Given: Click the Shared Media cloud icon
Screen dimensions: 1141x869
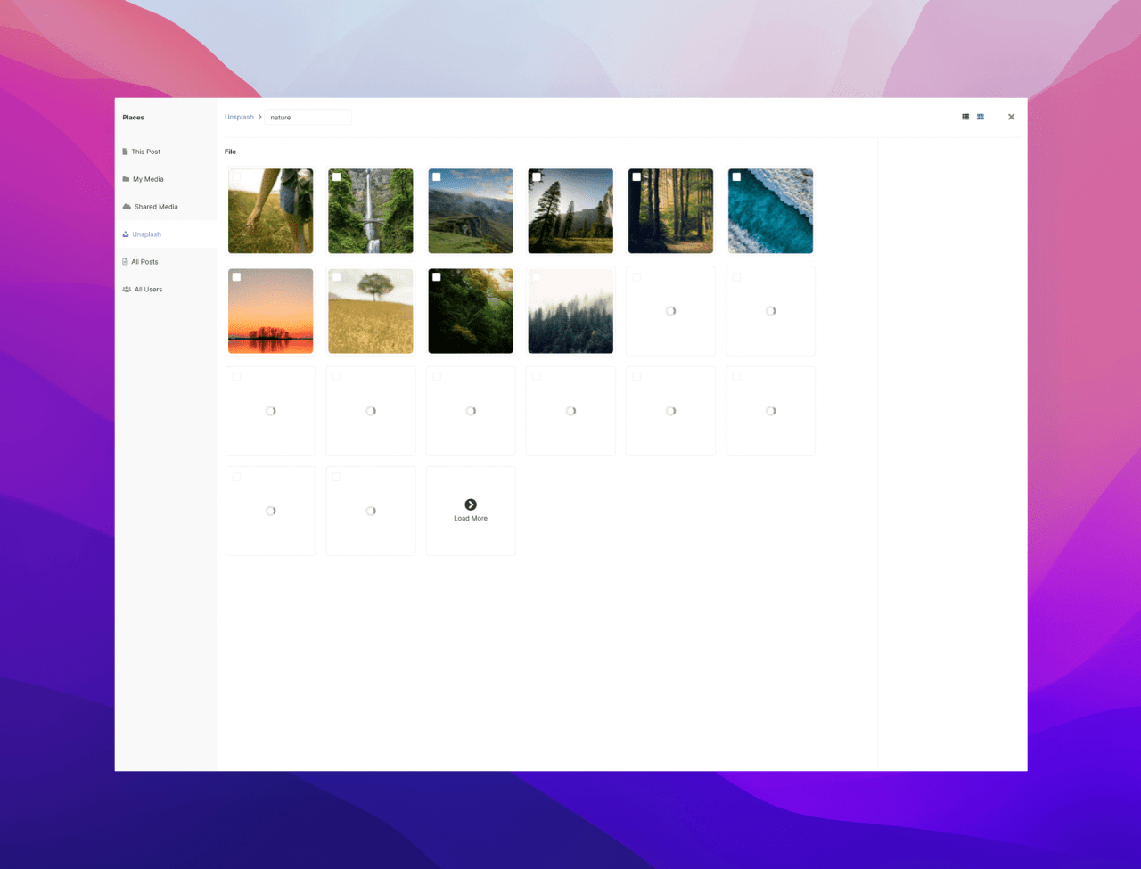Looking at the screenshot, I should [127, 207].
